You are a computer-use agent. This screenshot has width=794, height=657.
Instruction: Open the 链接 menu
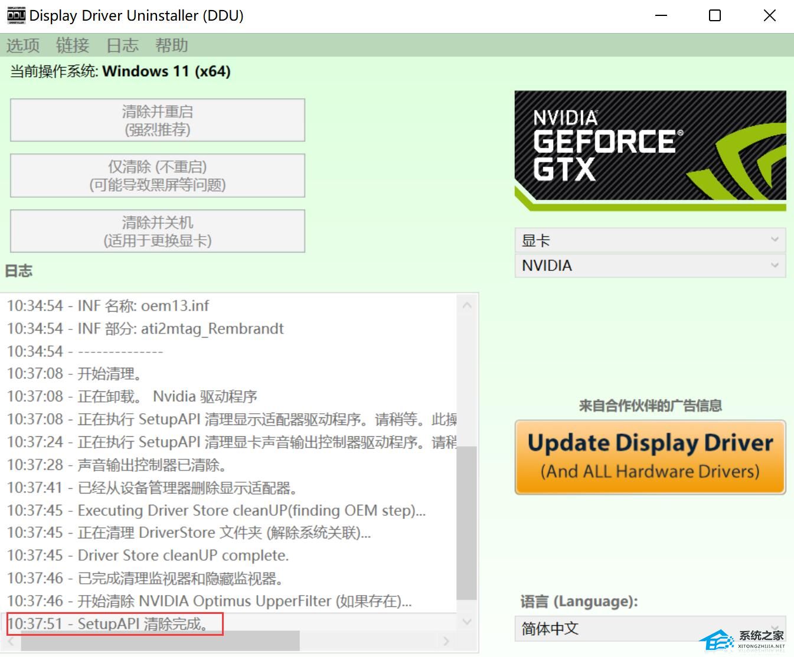(x=73, y=45)
